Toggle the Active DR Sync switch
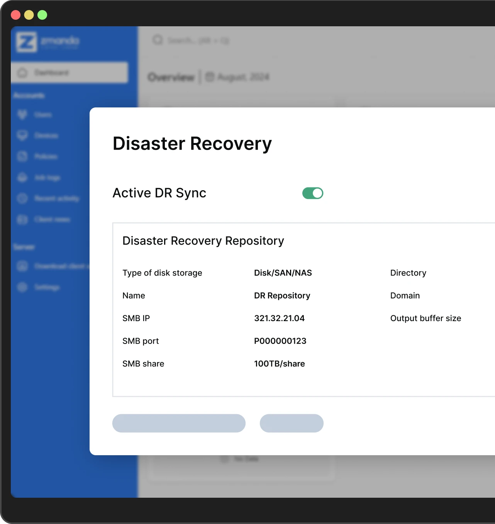495x524 pixels. click(313, 193)
